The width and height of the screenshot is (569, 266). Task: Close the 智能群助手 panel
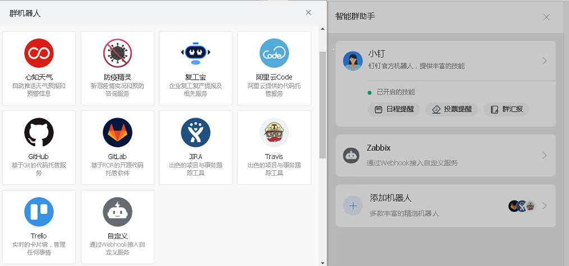546,17
